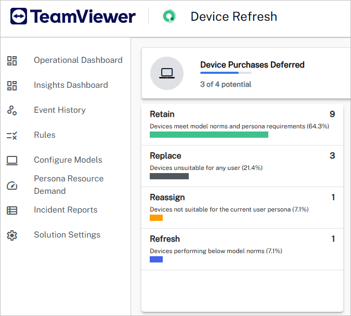Screen dimensions: 351x316
Task: Click the Insights Dashboard grid icon
Action: (x=12, y=86)
